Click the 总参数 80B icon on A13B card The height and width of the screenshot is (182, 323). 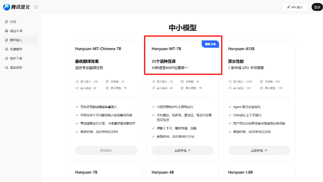[262, 81]
